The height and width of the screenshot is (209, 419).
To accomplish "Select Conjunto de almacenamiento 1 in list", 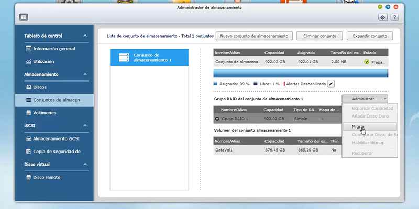I will click(149, 57).
